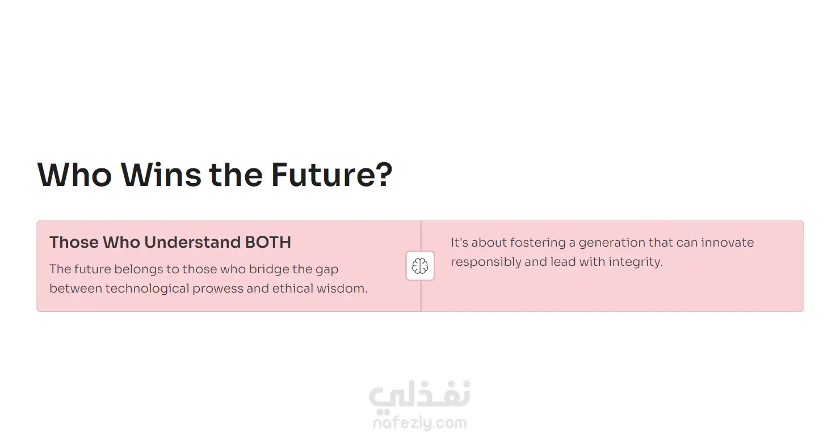Select the paragraph starting 'The future belongs'
The image size is (840, 432).
click(208, 278)
